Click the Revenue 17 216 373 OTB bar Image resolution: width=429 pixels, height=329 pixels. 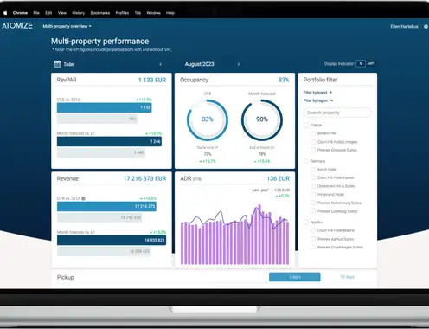106,206
